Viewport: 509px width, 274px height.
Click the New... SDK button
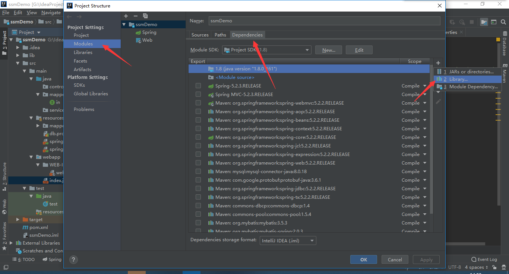pos(329,50)
